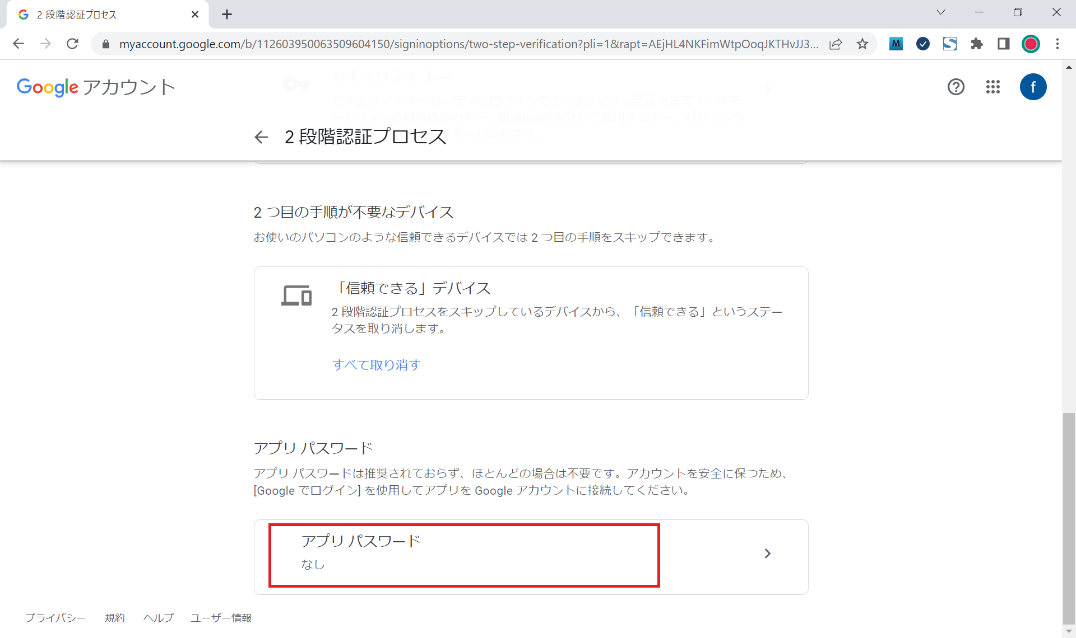Screen dimensions: 1076x638
Task: Bookmark this page with the star icon
Action: (862, 44)
